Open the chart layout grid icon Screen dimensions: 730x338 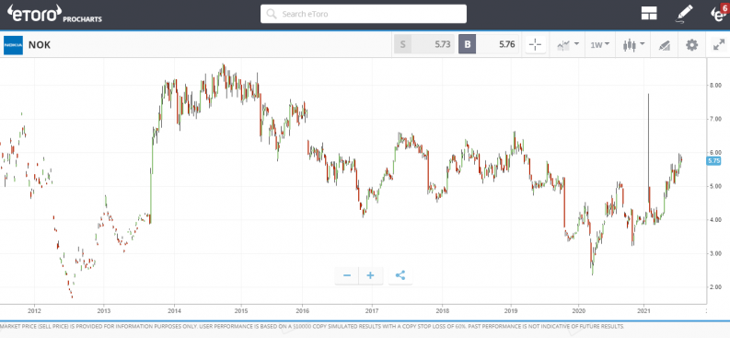(x=648, y=14)
